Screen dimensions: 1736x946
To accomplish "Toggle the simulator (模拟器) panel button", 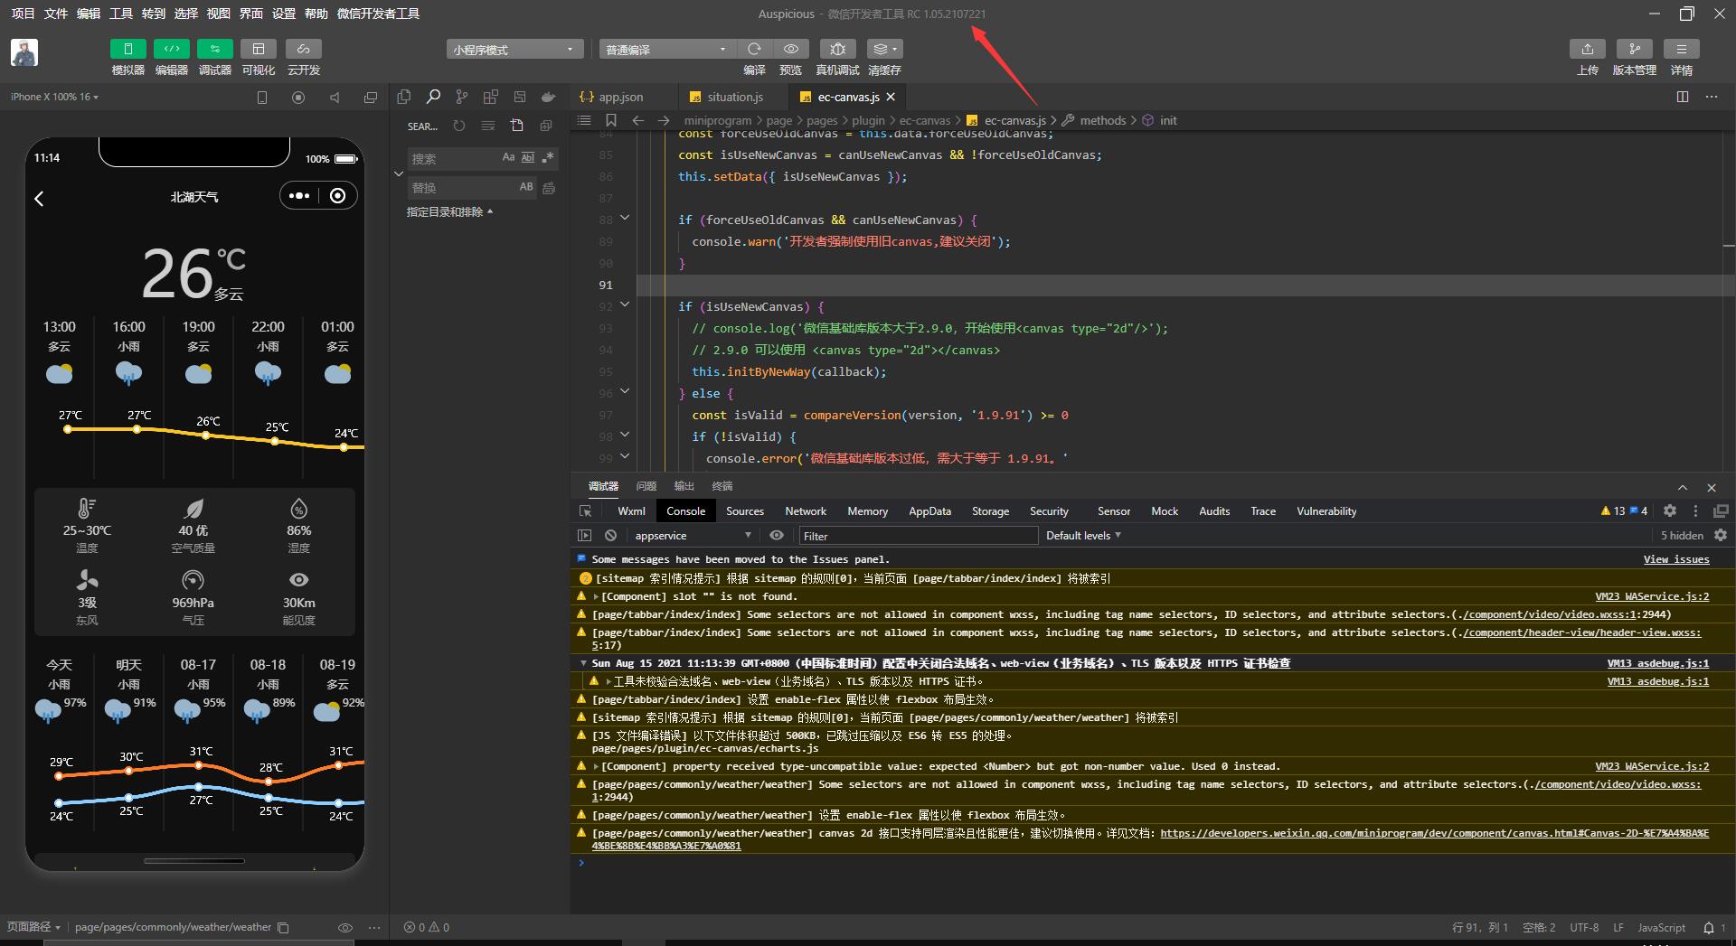I will (128, 49).
